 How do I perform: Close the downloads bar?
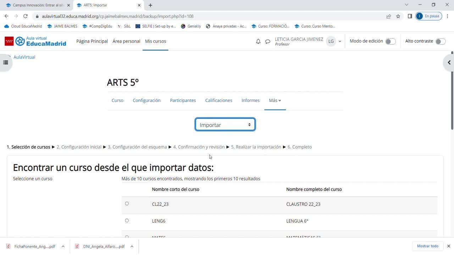[448, 246]
